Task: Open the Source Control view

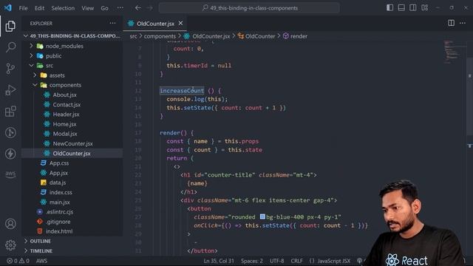Action: 10,69
